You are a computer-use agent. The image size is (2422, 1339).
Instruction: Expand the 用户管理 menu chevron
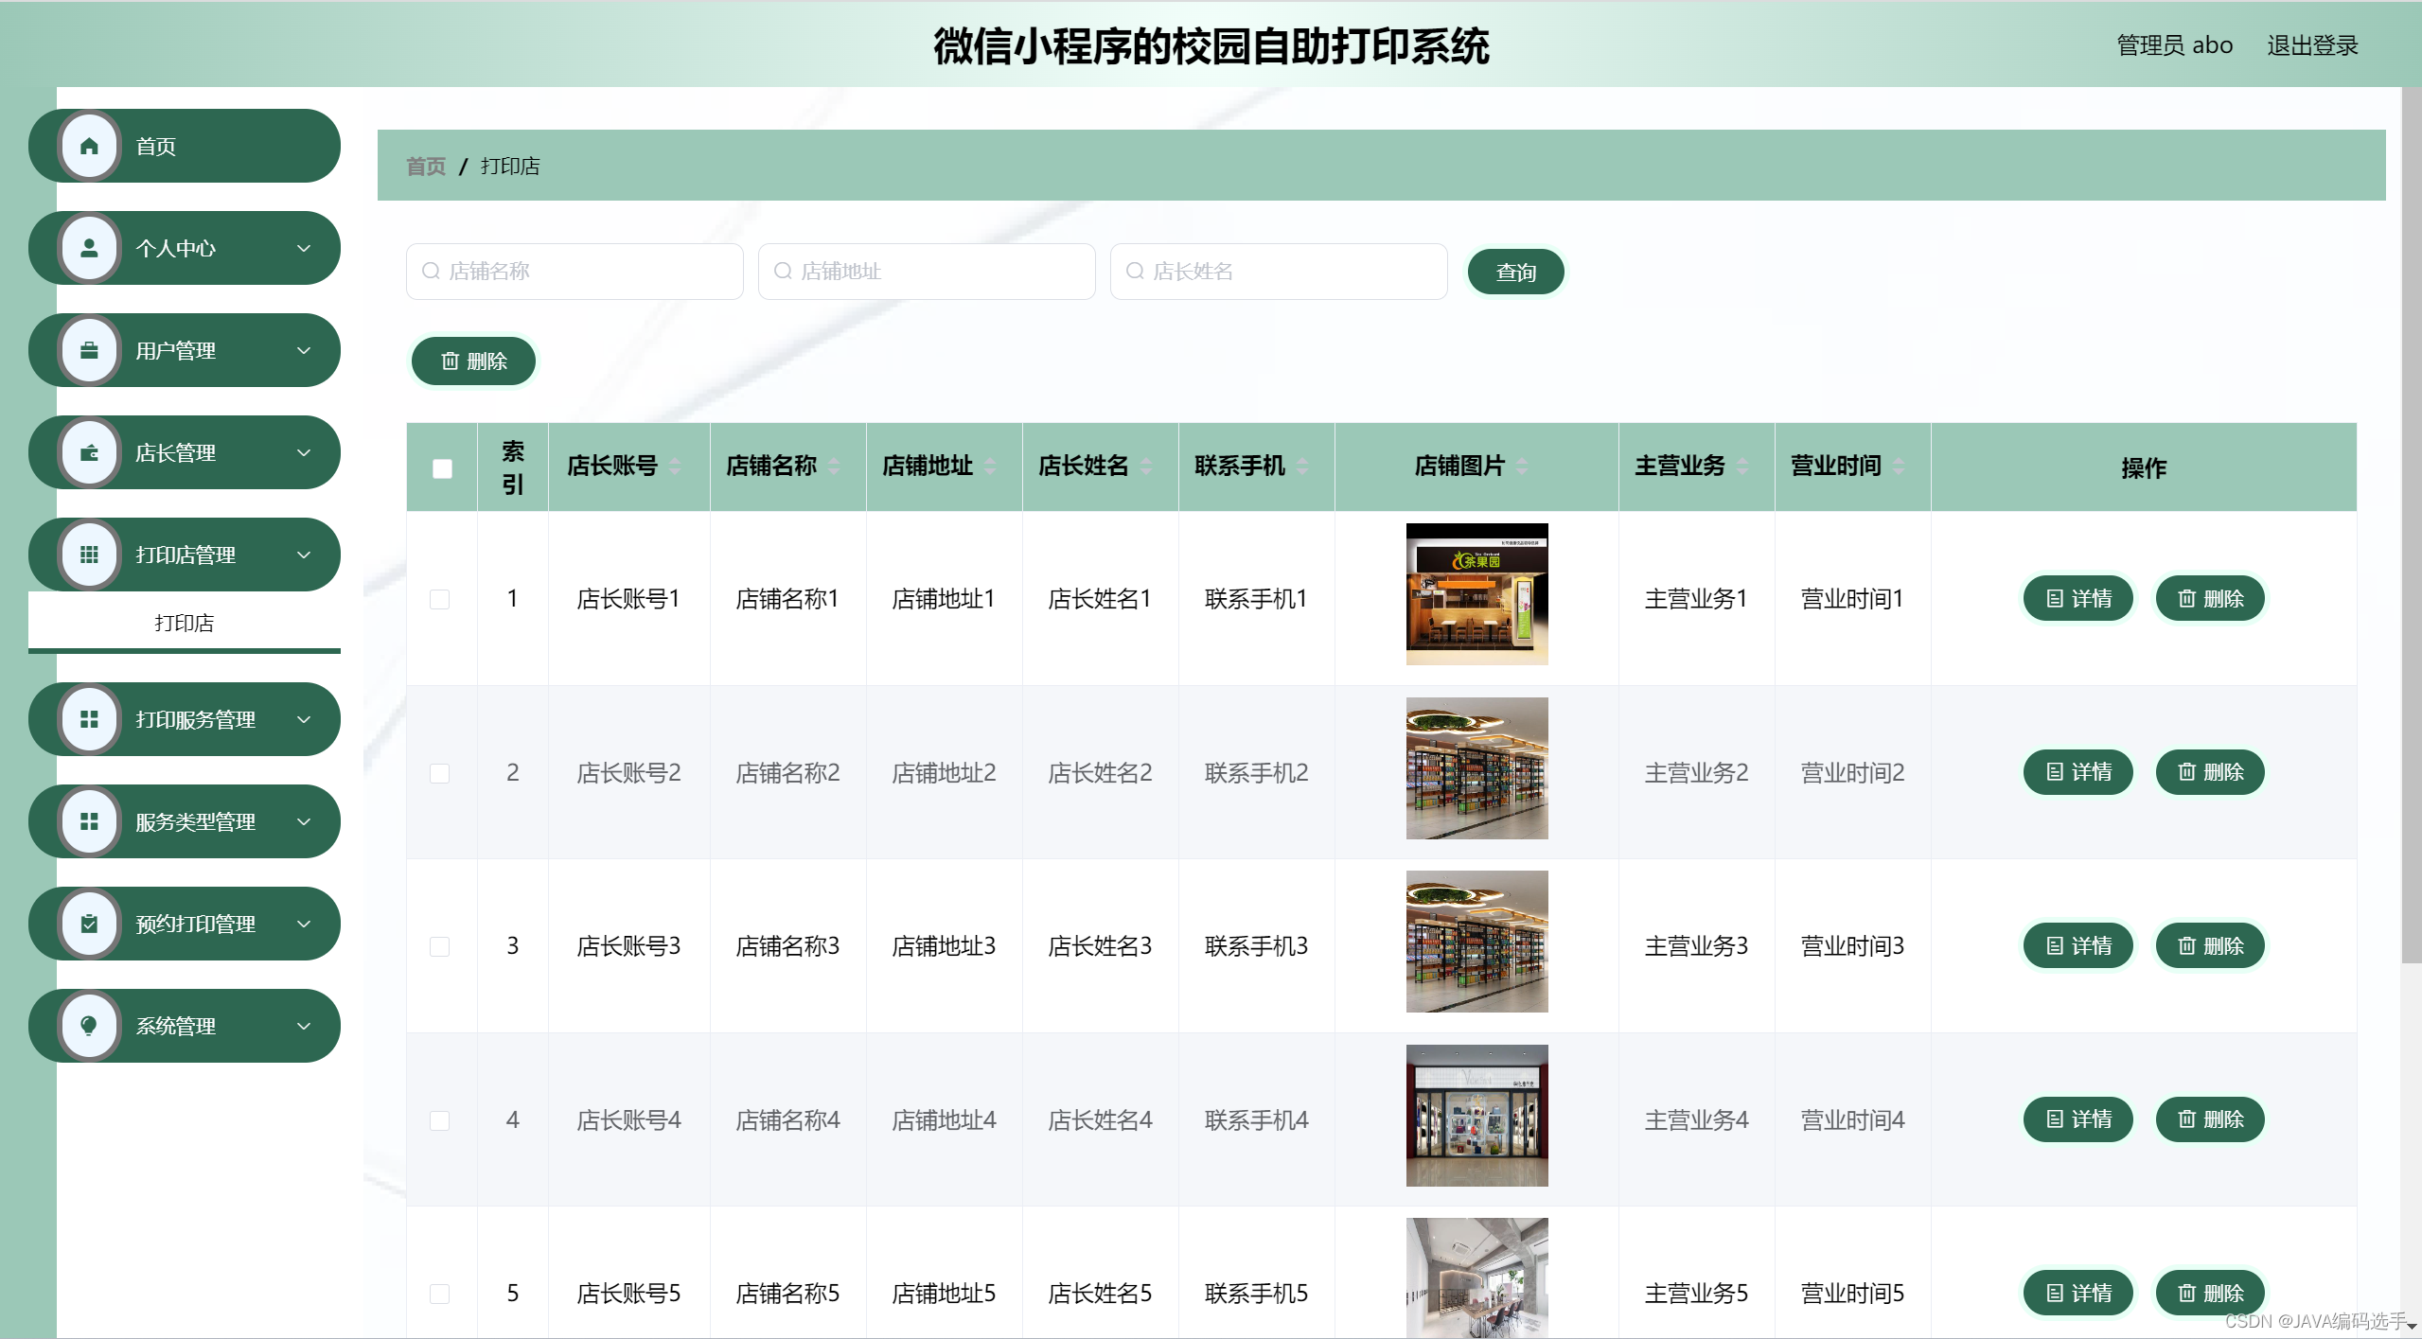pyautogui.click(x=304, y=350)
